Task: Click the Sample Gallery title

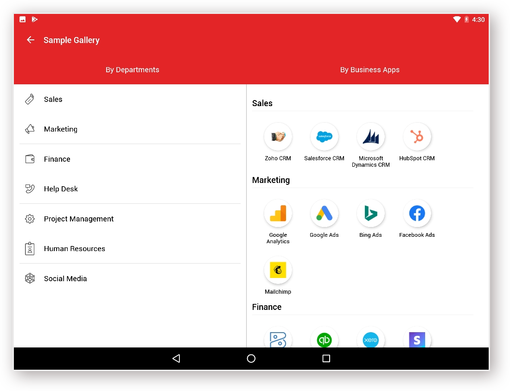Action: 71,40
